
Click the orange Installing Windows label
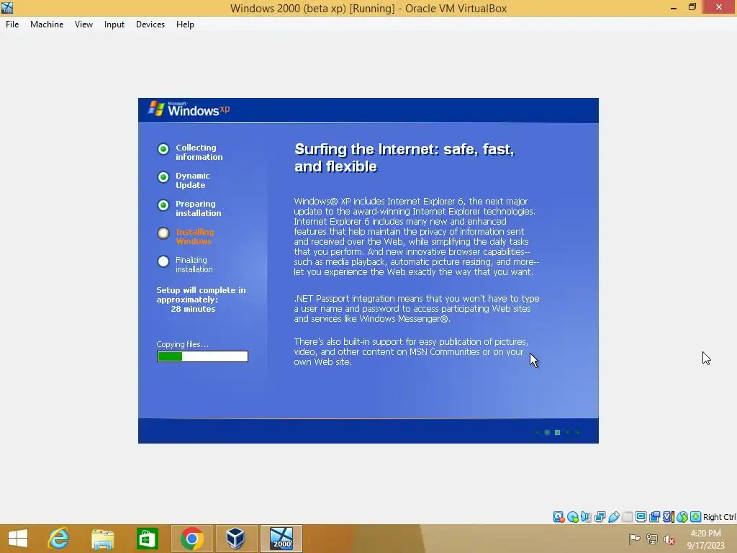pyautogui.click(x=194, y=236)
